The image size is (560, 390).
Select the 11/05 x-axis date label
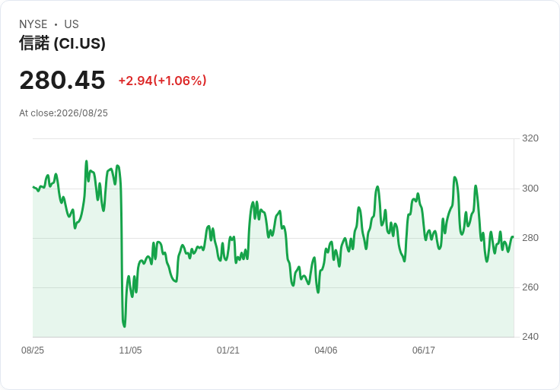(x=130, y=350)
